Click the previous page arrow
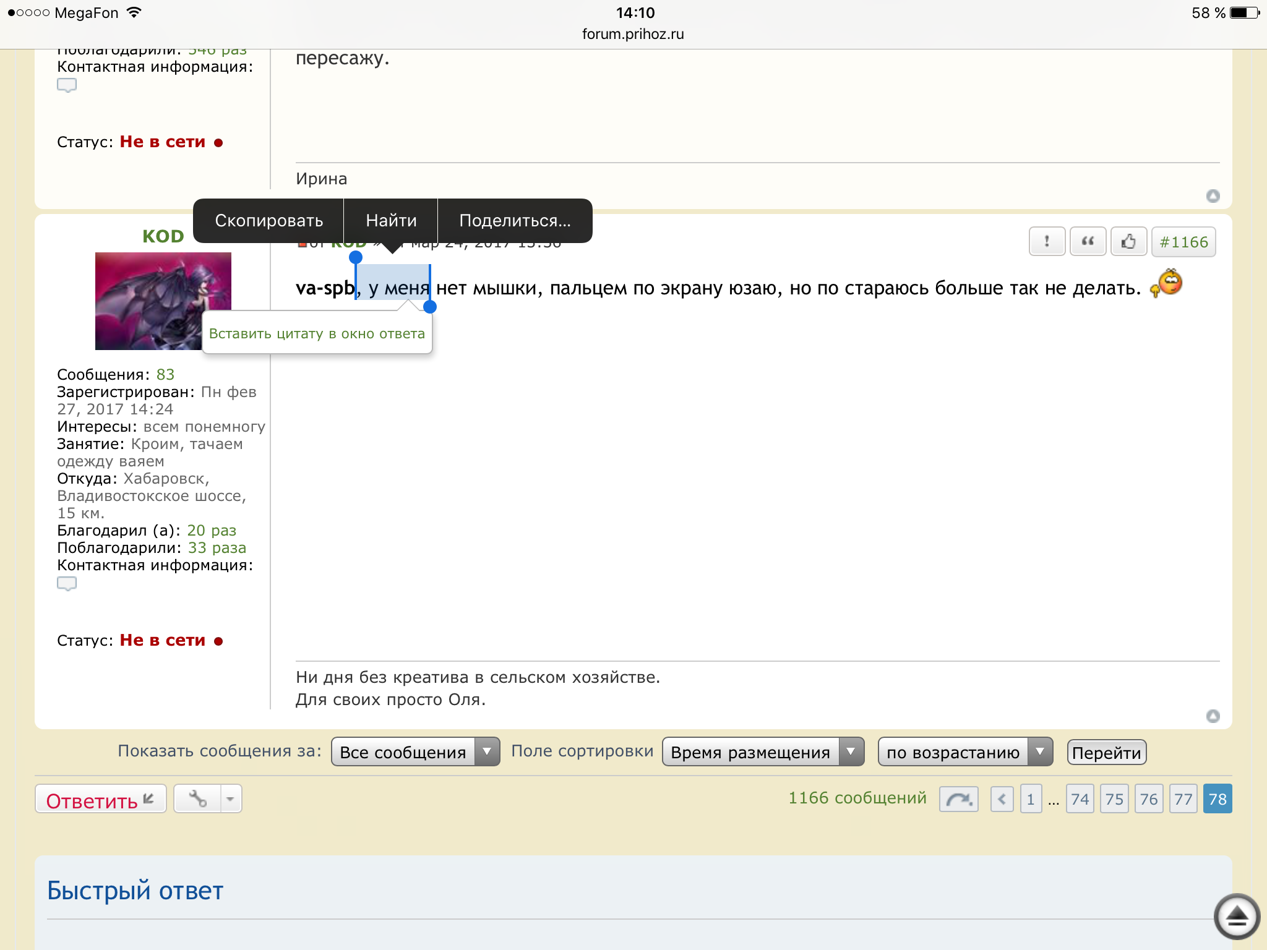 click(x=1002, y=799)
